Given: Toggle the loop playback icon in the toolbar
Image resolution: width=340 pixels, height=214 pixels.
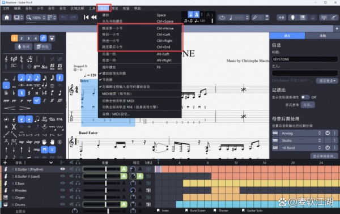Looking at the screenshot, I should (x=222, y=18).
